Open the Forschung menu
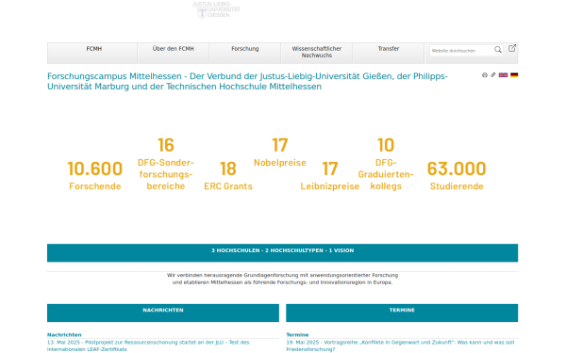The image size is (566, 353). 245,53
